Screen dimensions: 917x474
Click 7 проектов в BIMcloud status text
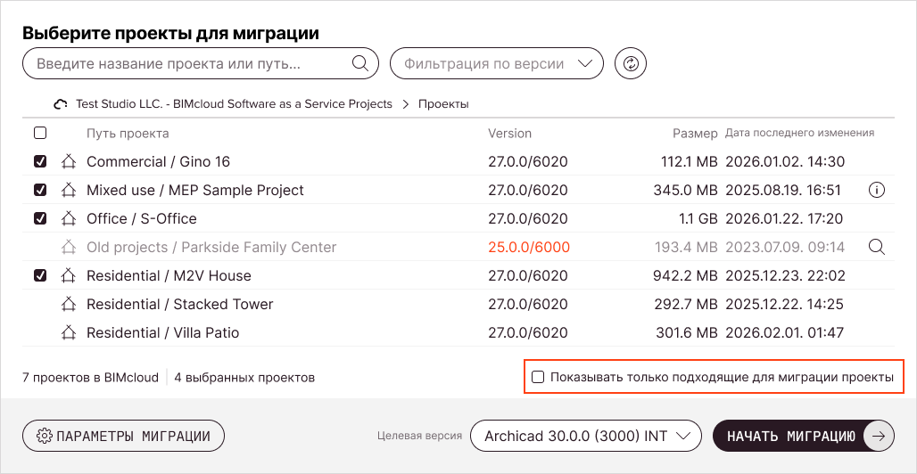click(x=90, y=378)
